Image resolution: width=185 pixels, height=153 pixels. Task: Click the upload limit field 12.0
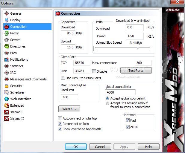[135, 36]
